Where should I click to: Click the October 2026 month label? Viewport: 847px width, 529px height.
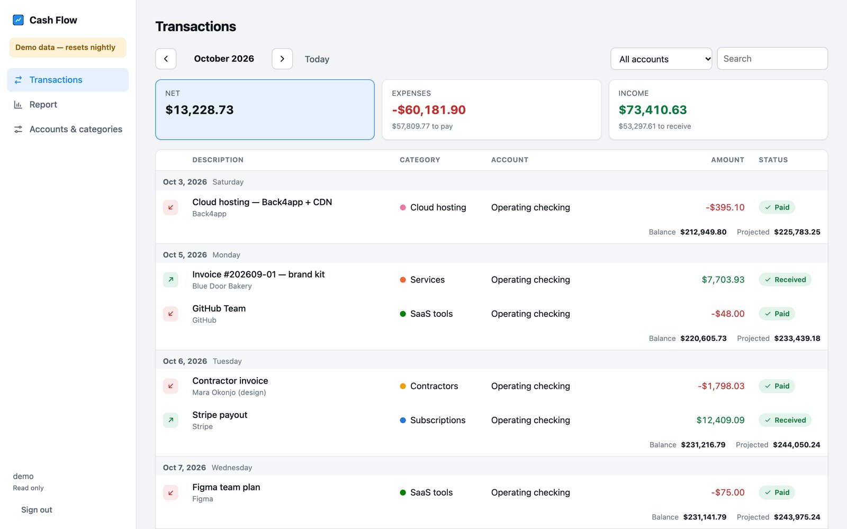tap(224, 59)
